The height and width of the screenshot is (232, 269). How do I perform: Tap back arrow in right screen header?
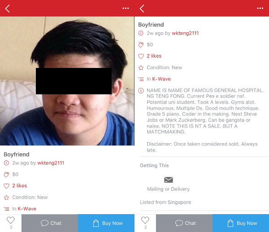point(142,8)
